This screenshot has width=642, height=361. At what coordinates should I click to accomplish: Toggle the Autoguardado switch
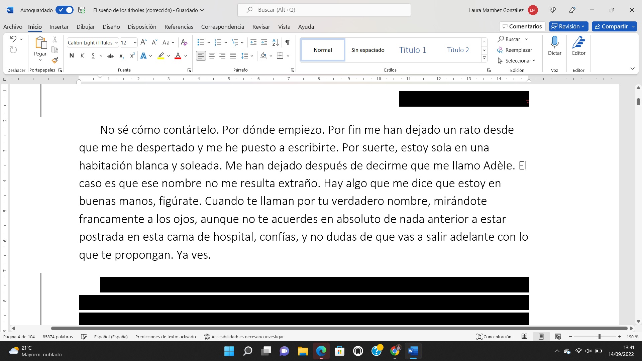pyautogui.click(x=65, y=10)
